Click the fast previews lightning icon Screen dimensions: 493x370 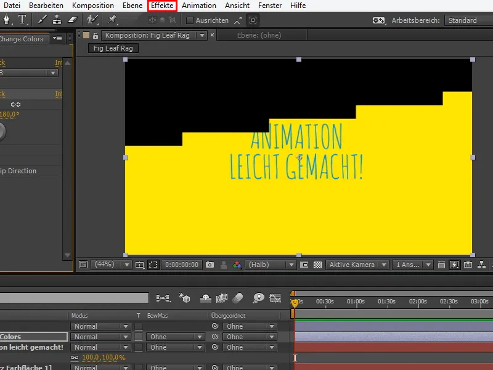point(454,265)
